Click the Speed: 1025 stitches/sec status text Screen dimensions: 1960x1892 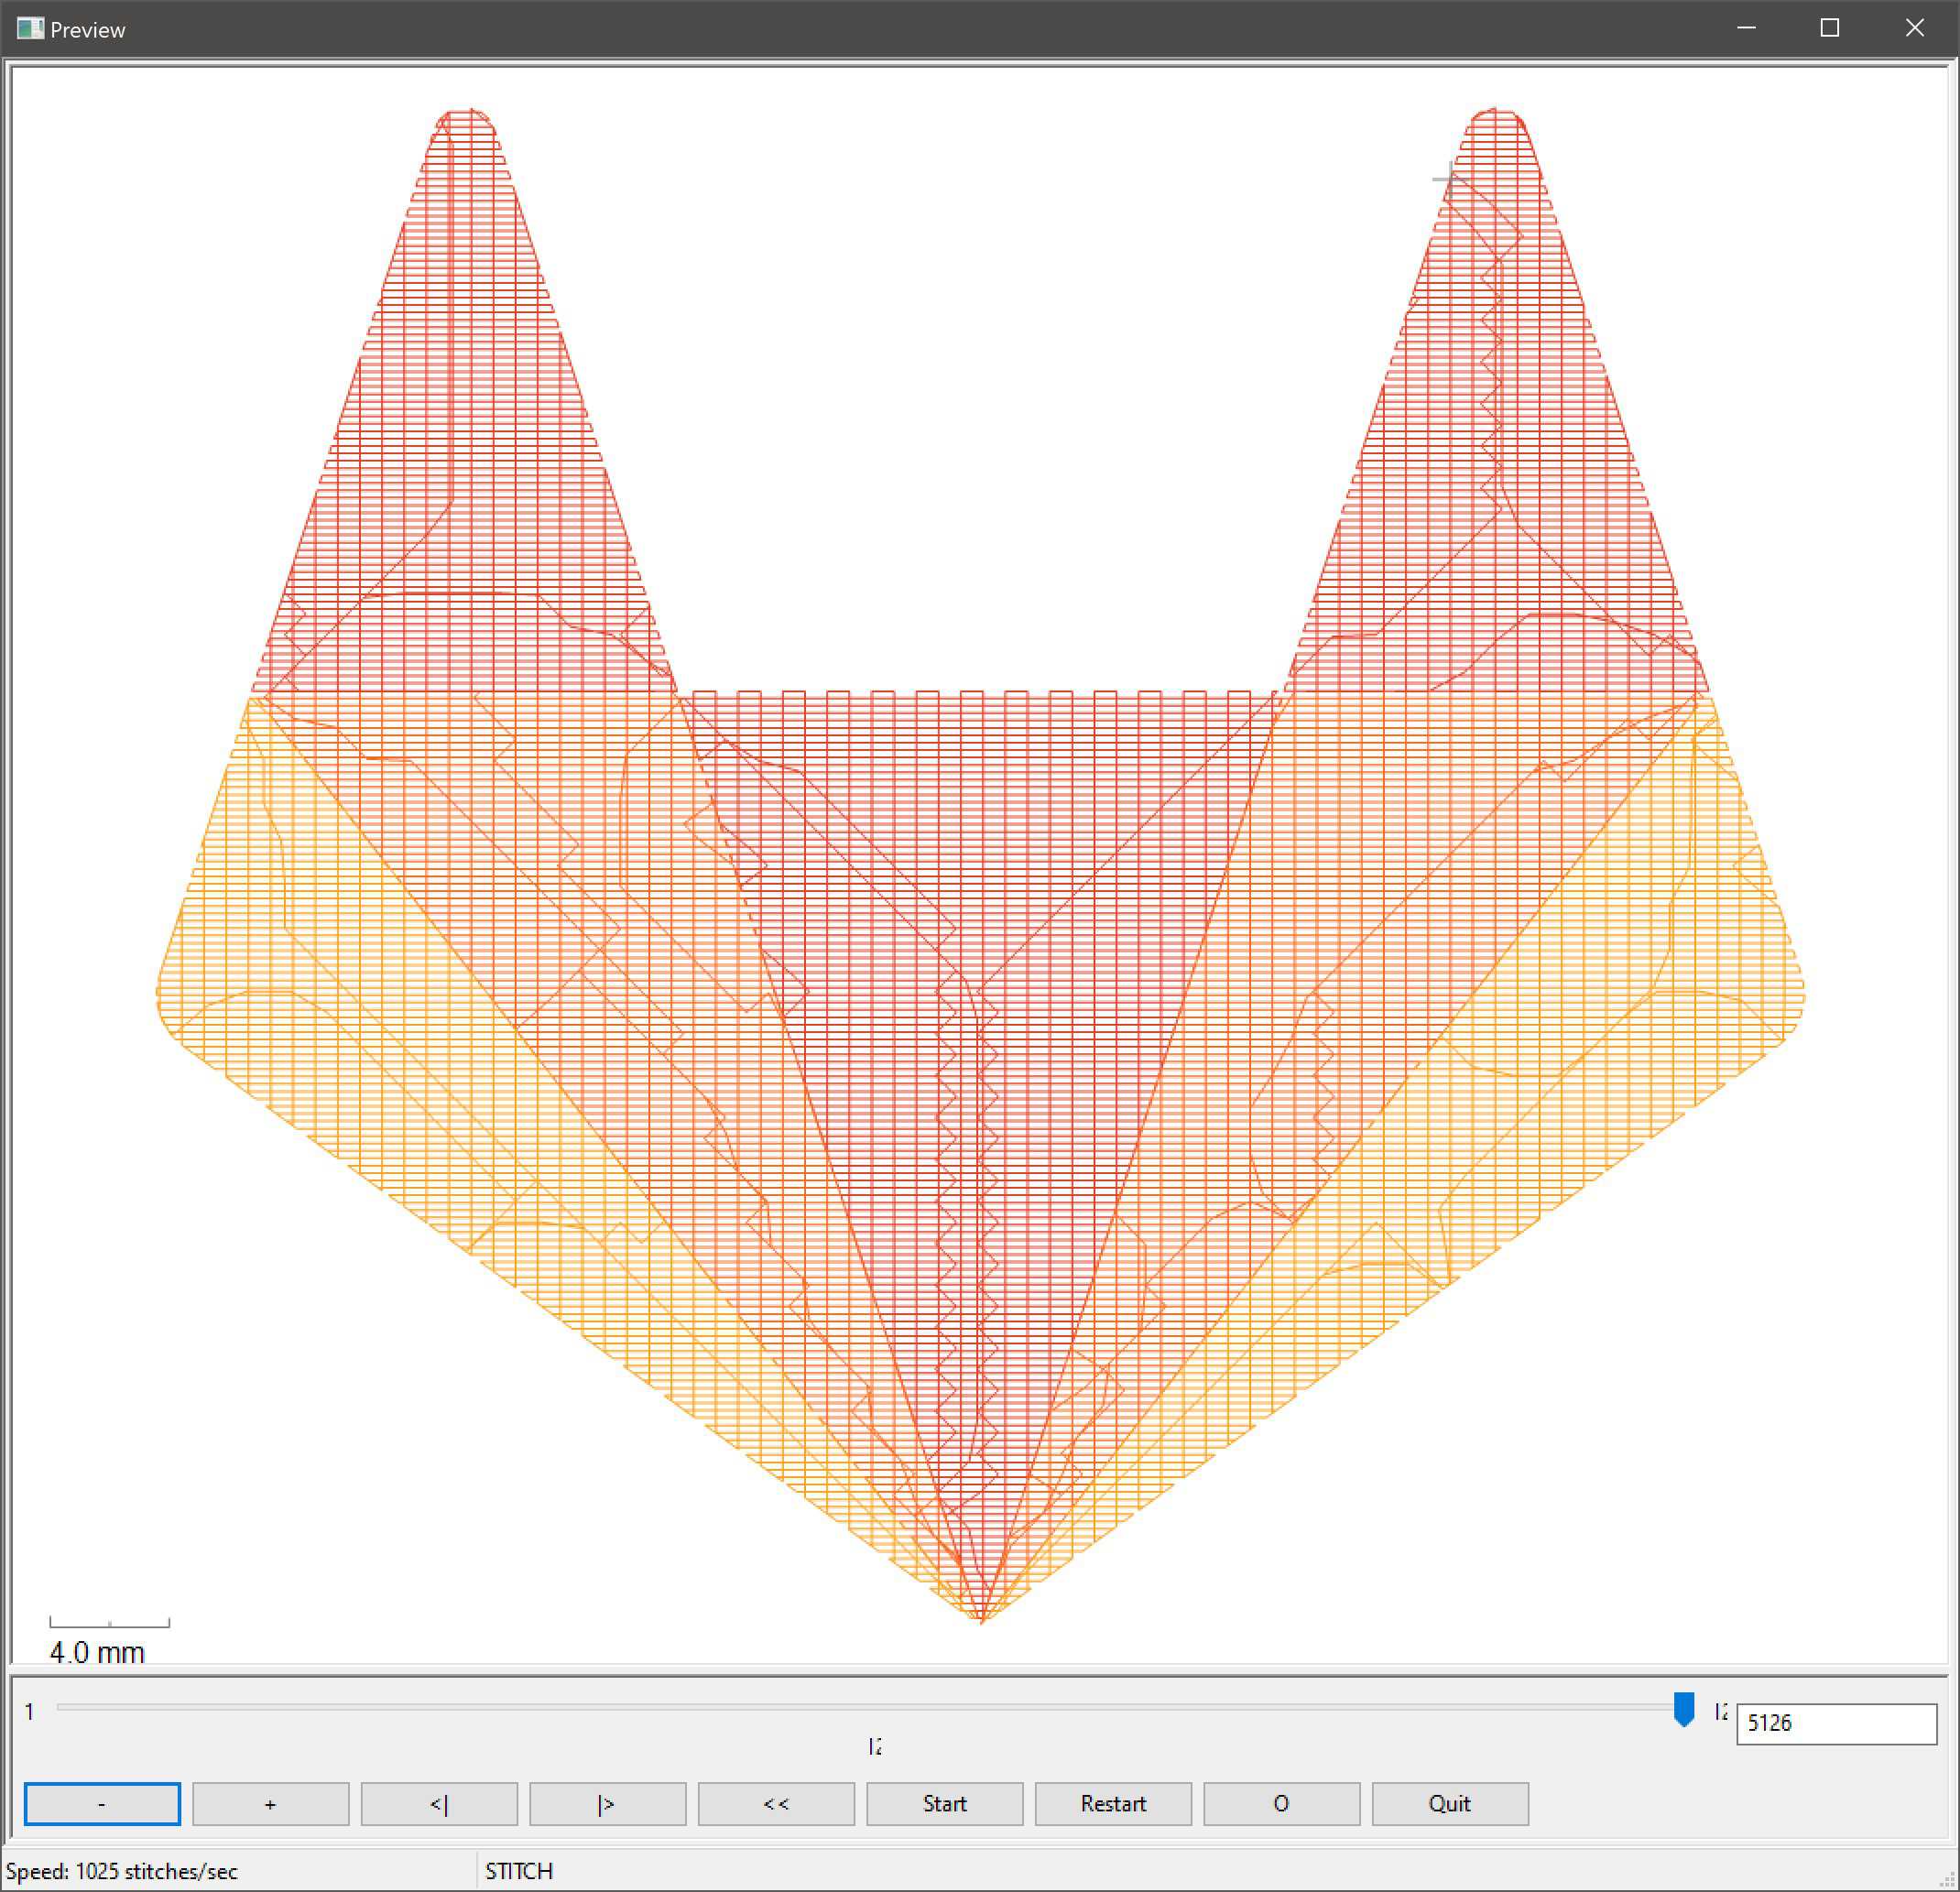click(122, 1871)
